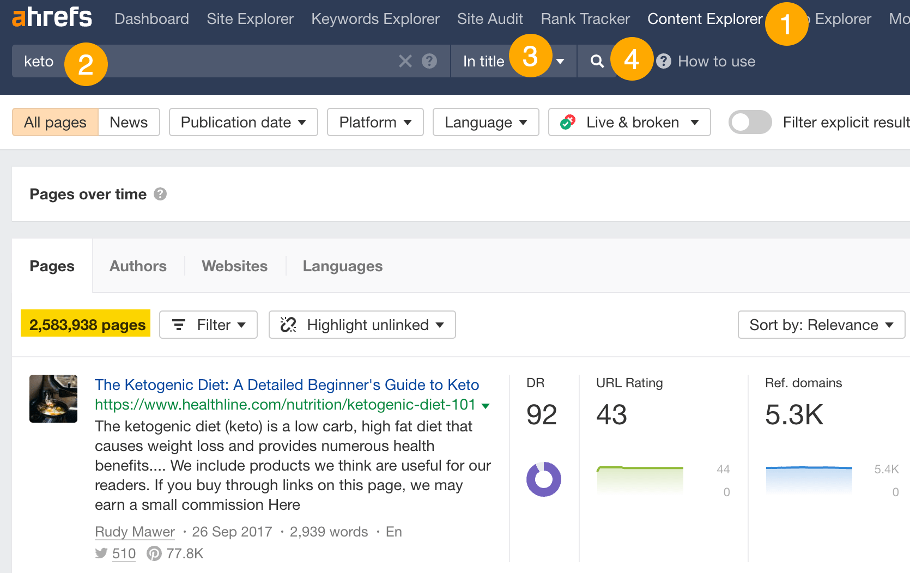Switch results to News only
This screenshot has height=573, width=910.
click(129, 122)
